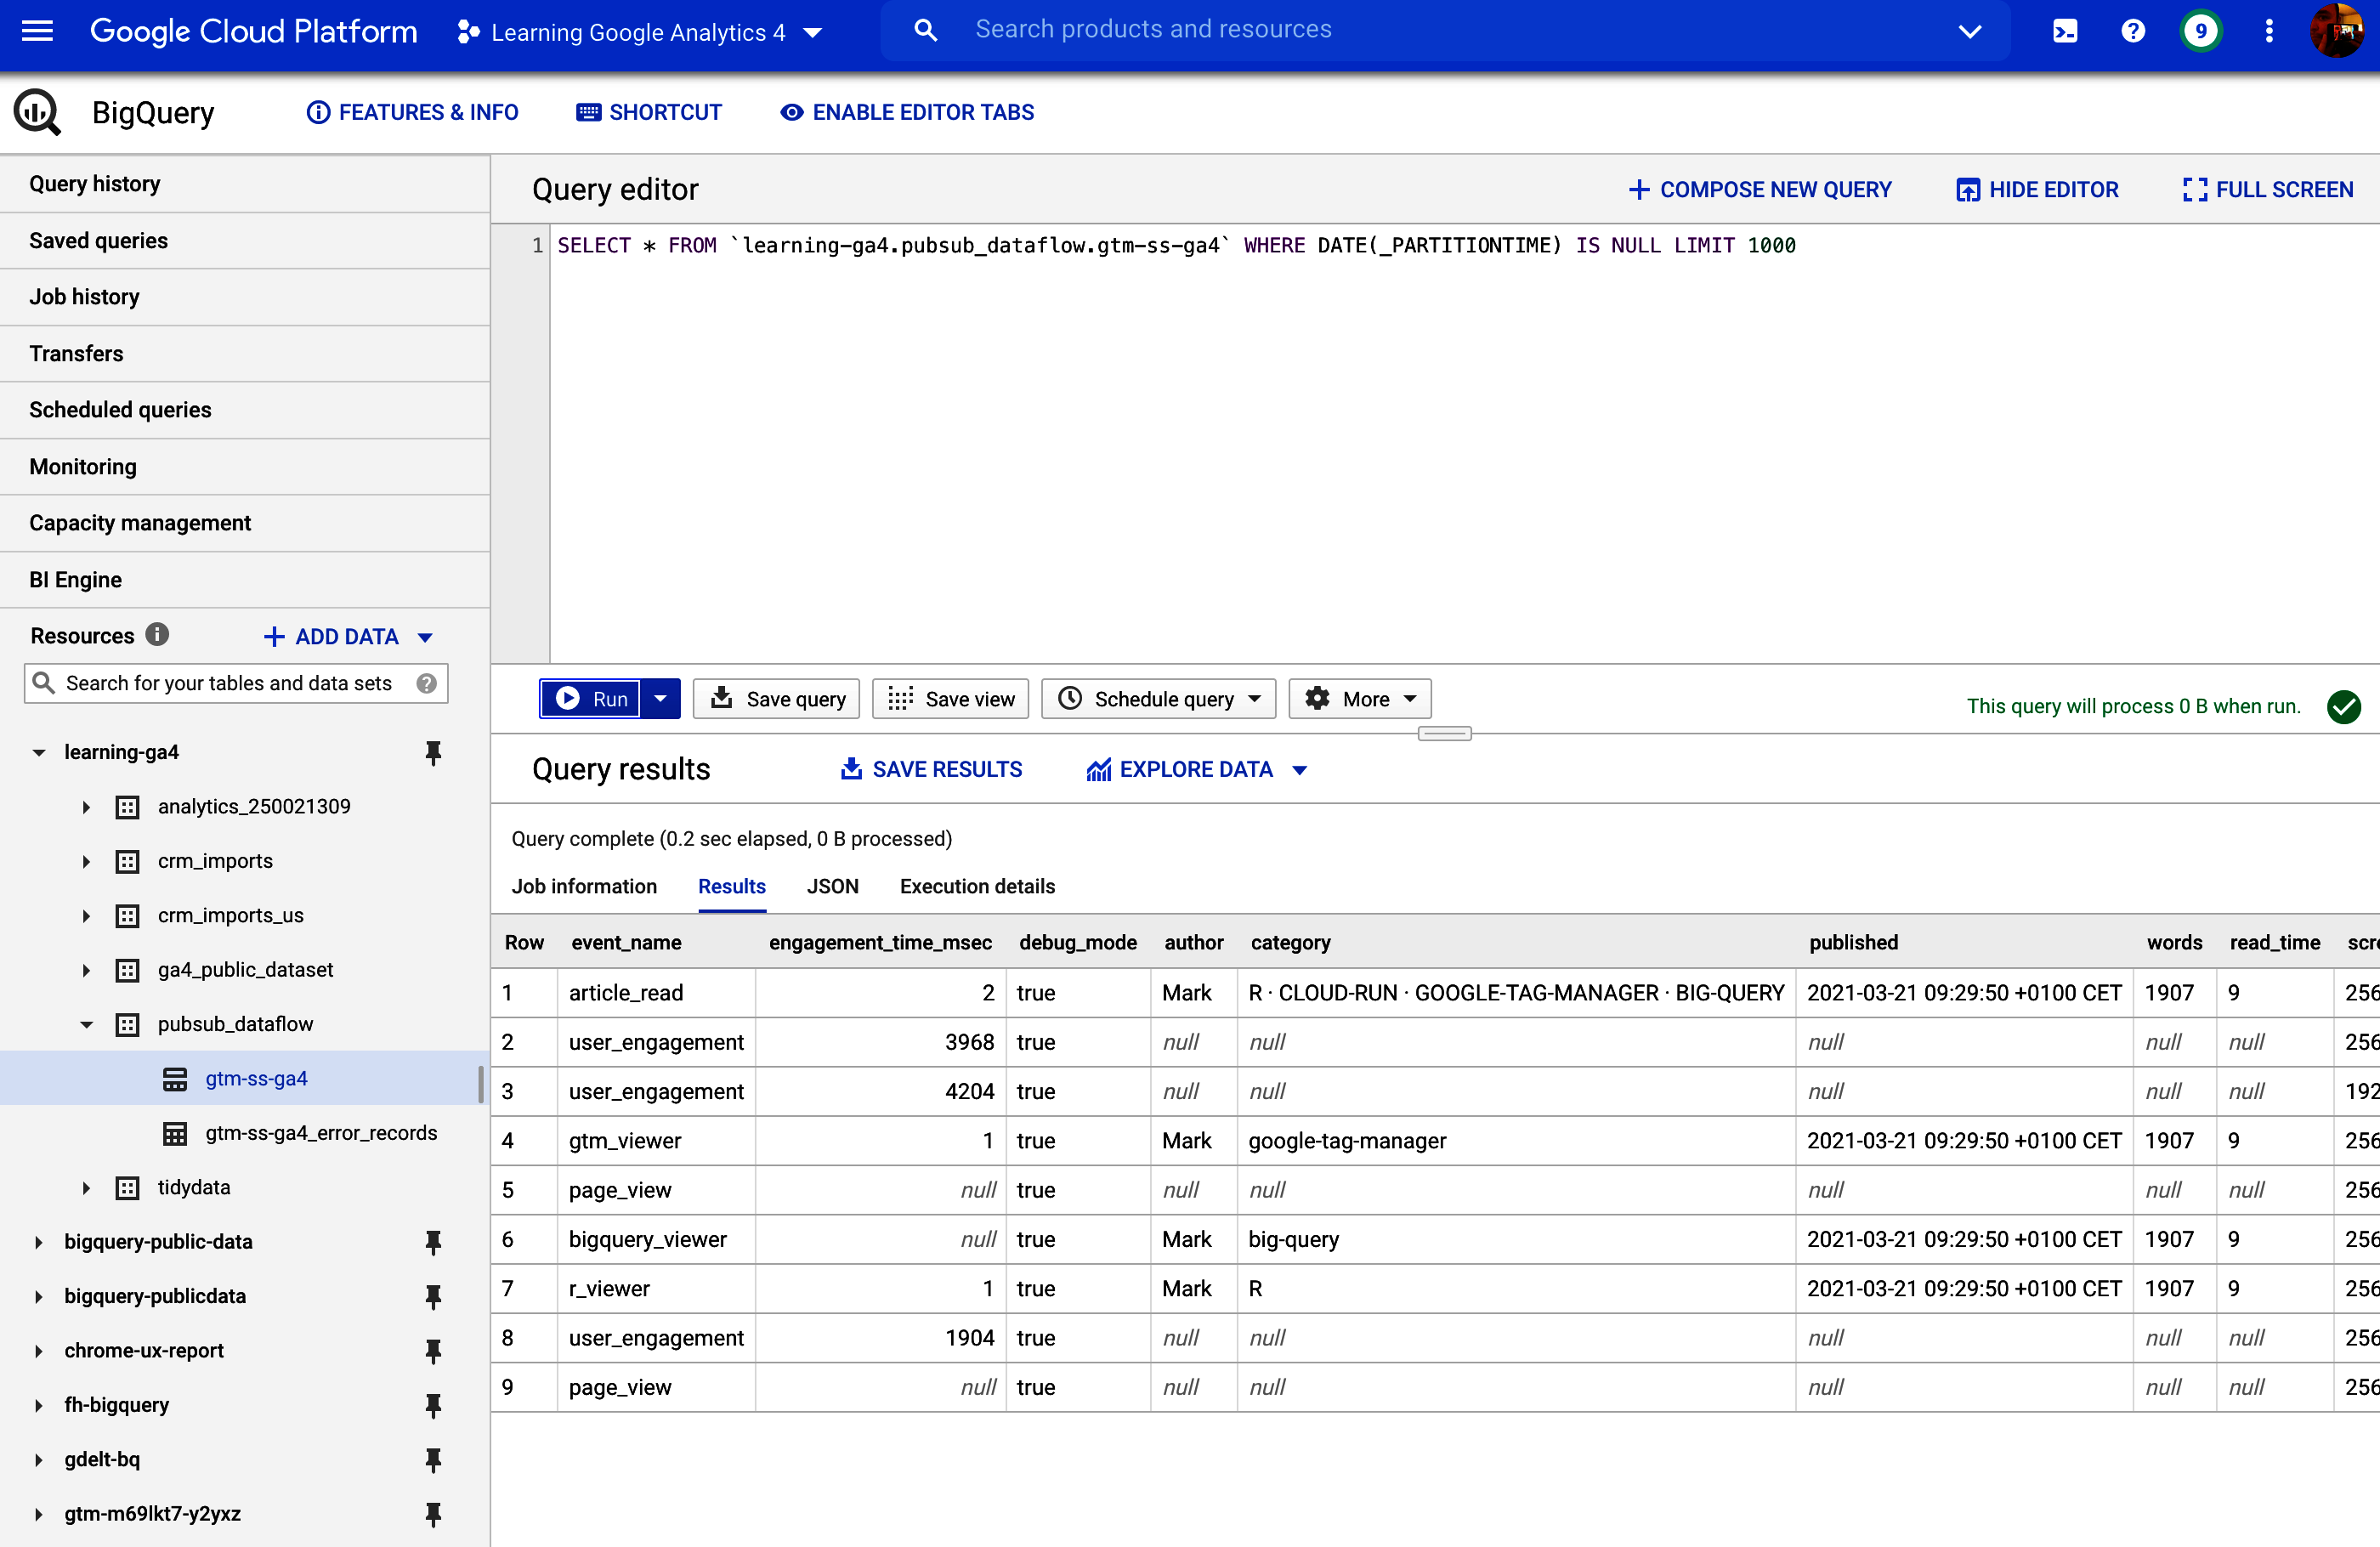Viewport: 2380px width, 1547px height.
Task: Click the gtm-ss-ga4_error_records table icon
Action: (175, 1133)
